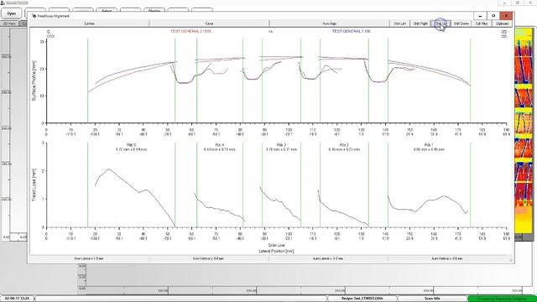Close the Tread Loss Alignment dialog
537x302 pixels.
[506, 16]
